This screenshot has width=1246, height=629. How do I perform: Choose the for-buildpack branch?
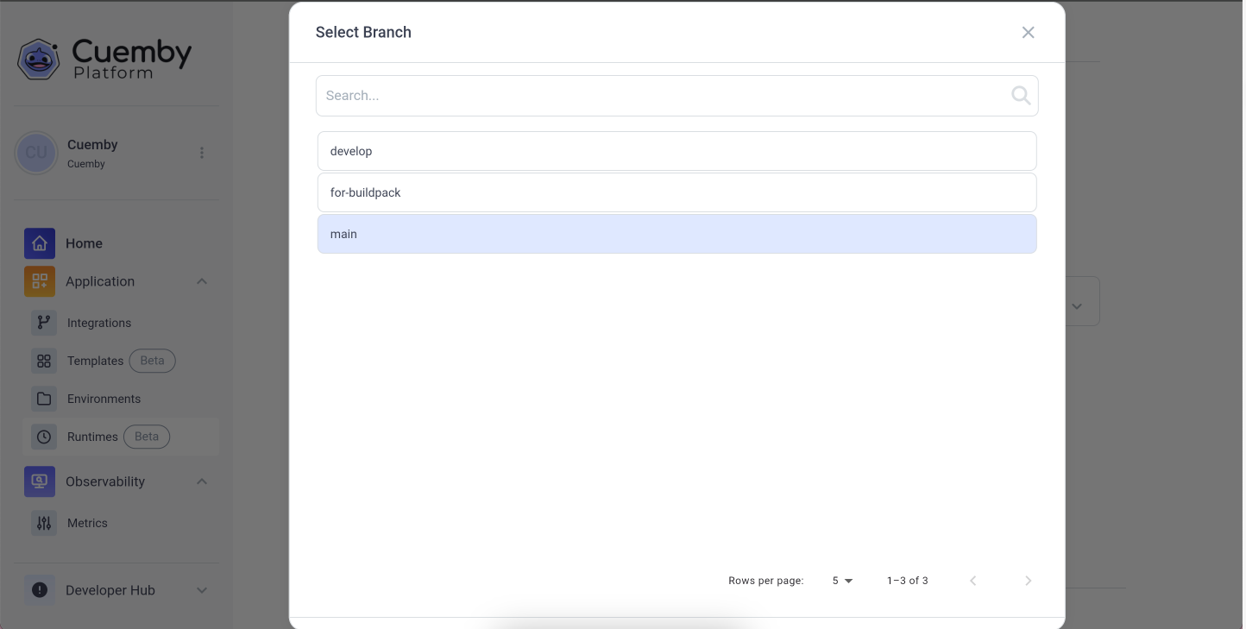click(676, 192)
